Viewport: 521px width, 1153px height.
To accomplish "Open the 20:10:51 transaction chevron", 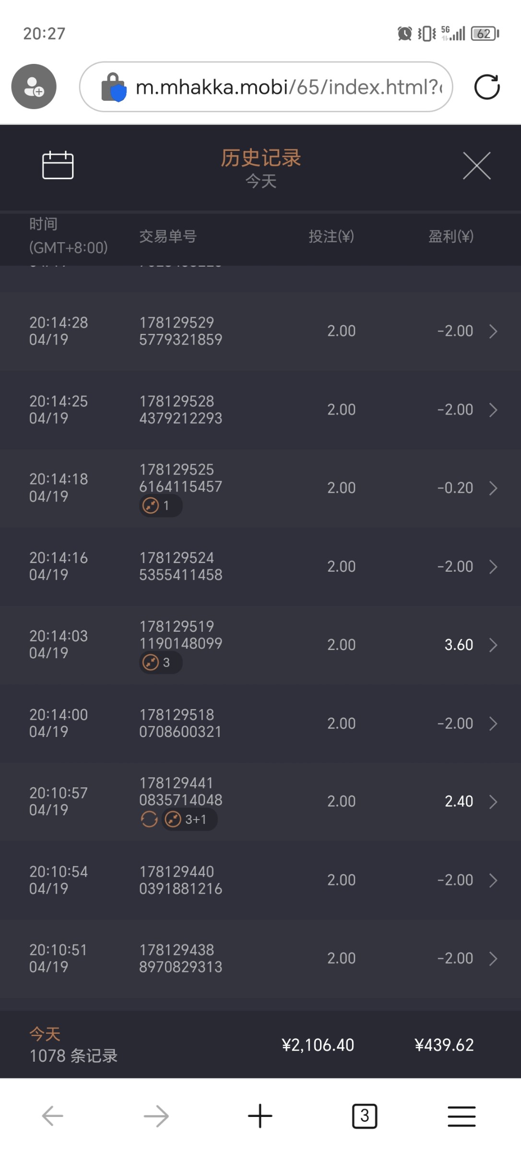I will click(x=493, y=958).
